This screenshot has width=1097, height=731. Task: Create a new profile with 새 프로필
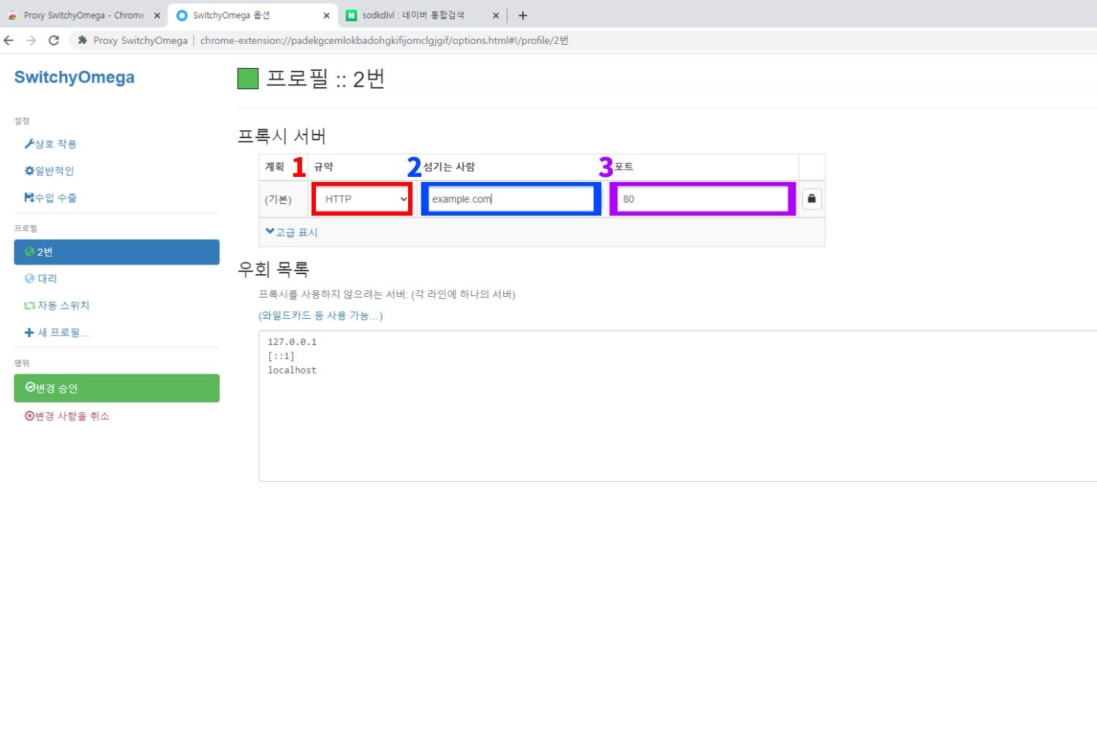click(57, 333)
